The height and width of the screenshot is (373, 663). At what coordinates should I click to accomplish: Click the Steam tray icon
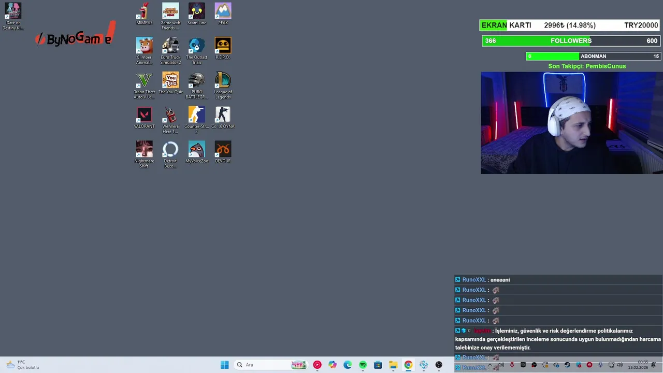(567, 365)
